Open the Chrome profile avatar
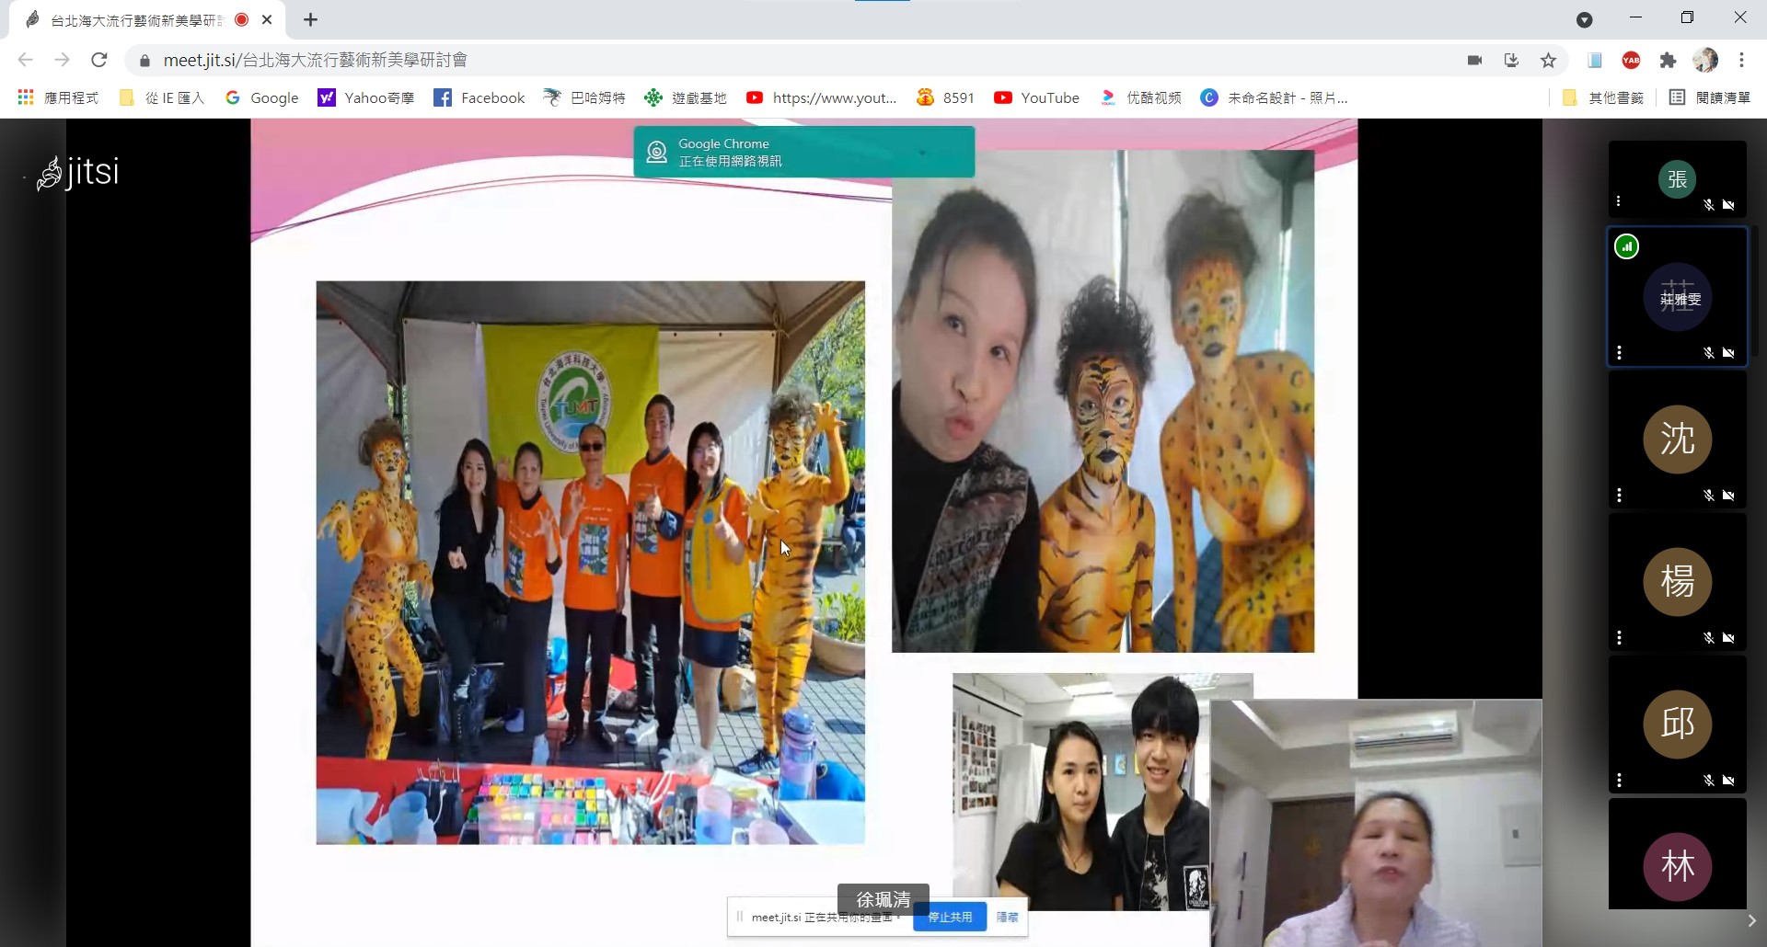 click(1705, 61)
